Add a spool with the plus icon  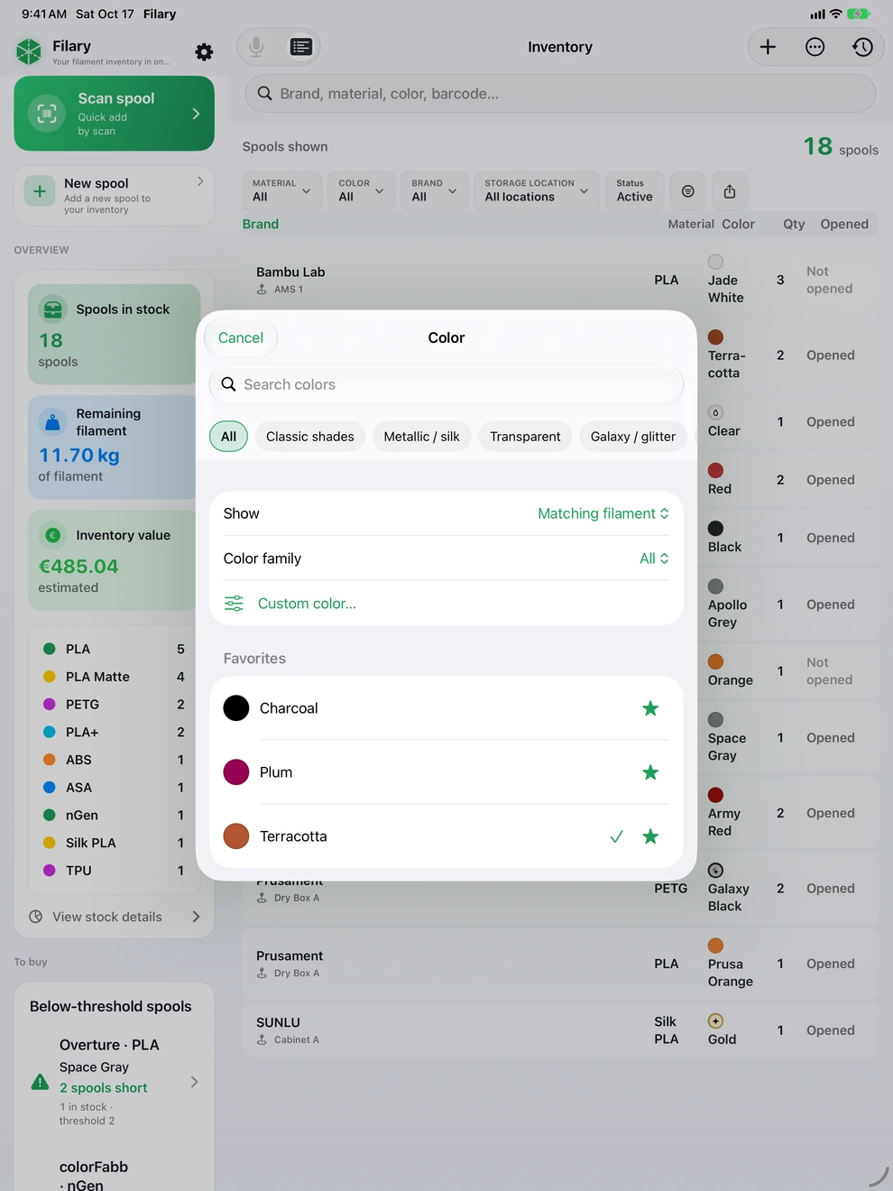[768, 47]
